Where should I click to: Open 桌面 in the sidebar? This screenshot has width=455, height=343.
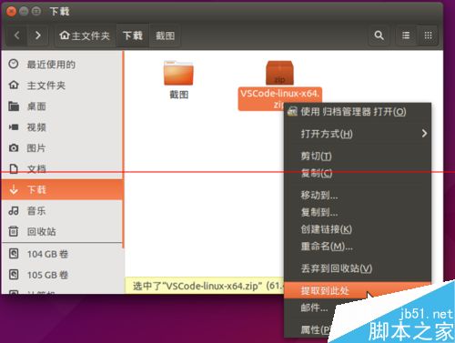pyautogui.click(x=62, y=106)
